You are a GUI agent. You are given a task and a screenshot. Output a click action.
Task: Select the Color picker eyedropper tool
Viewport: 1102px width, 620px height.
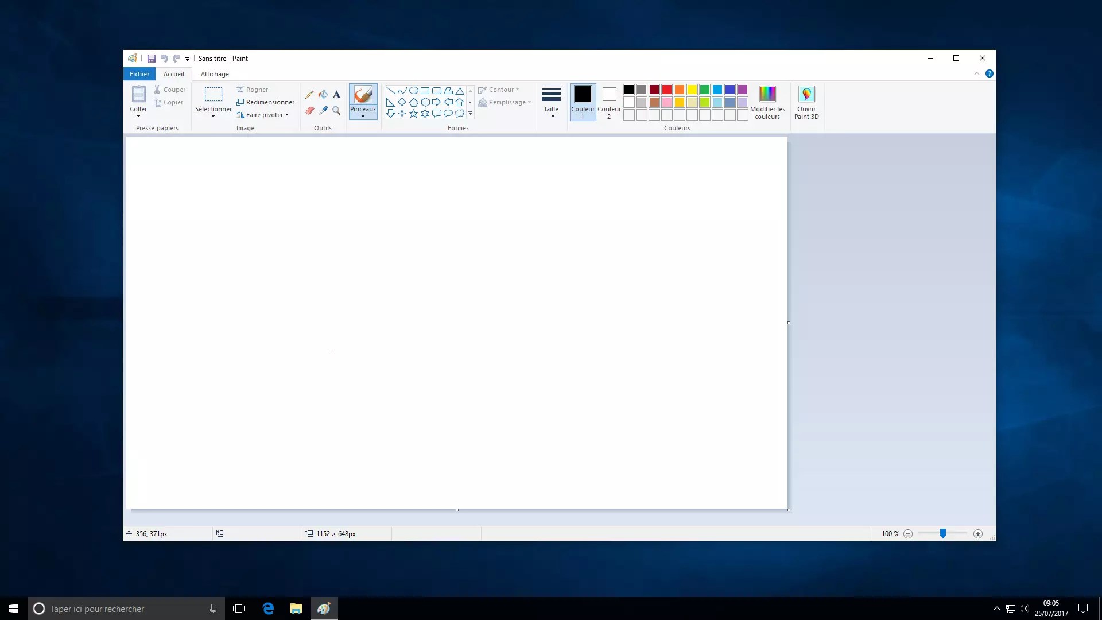click(323, 111)
